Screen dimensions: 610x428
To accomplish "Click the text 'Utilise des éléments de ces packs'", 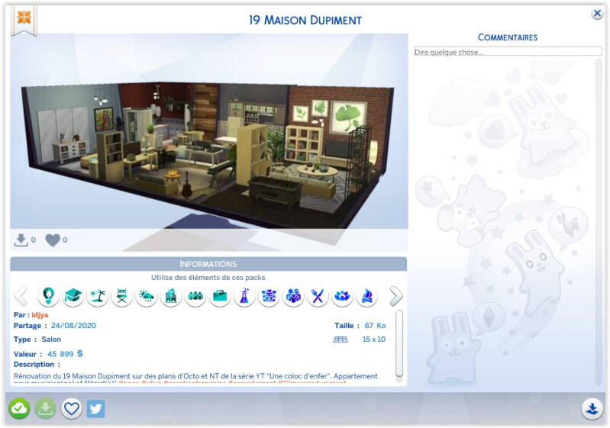I will pyautogui.click(x=208, y=278).
